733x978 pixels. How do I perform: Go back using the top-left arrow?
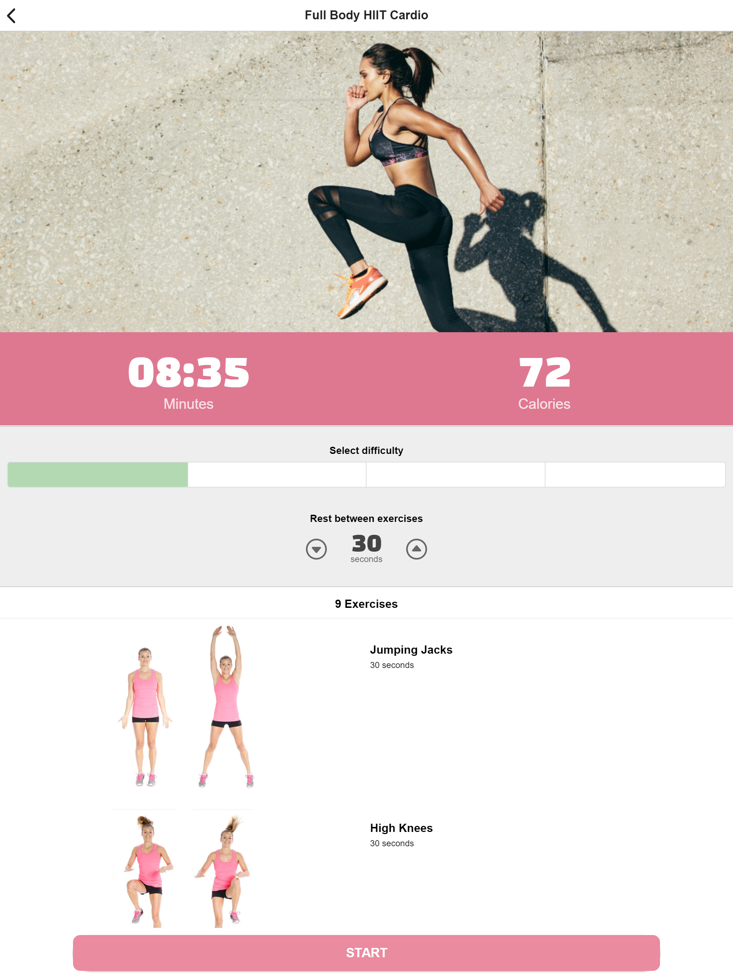coord(12,15)
